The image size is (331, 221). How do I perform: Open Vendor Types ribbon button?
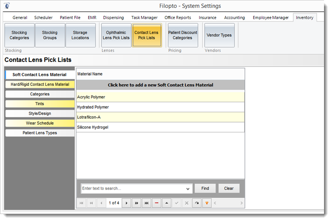point(219,35)
